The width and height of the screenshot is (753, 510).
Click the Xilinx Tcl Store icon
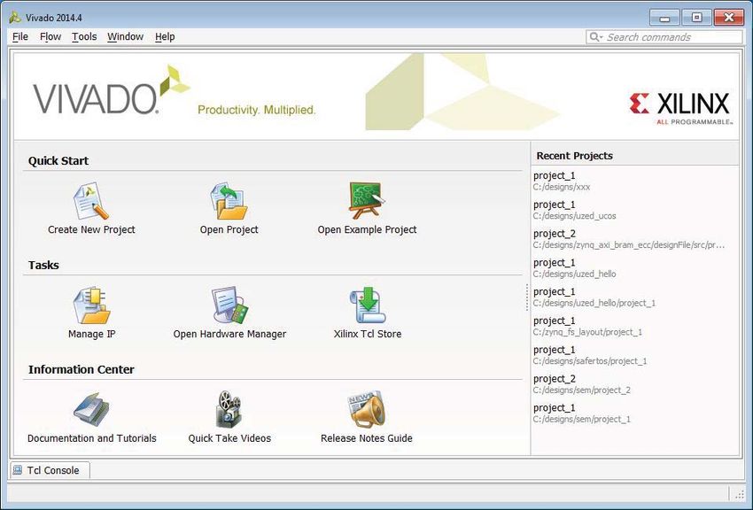pos(368,305)
